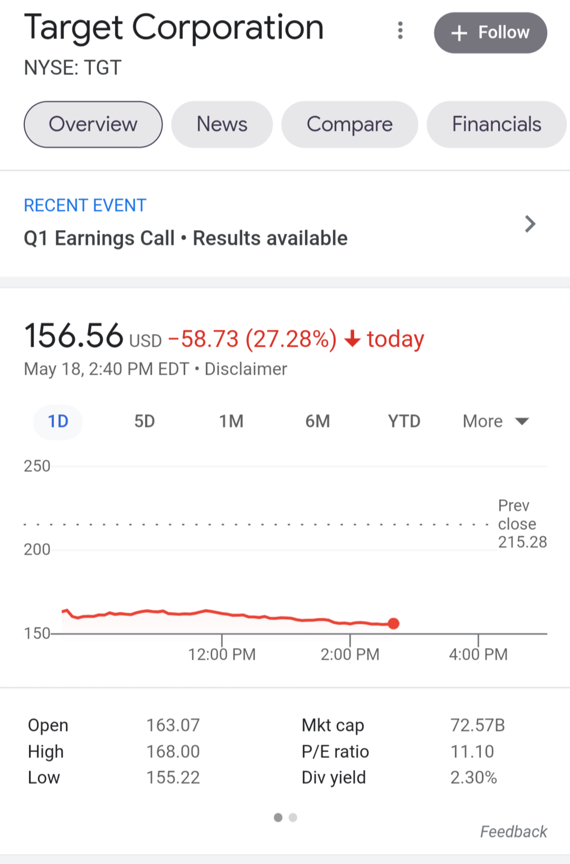This screenshot has width=570, height=864.
Task: Expand the More time ranges dropdown
Action: click(496, 421)
